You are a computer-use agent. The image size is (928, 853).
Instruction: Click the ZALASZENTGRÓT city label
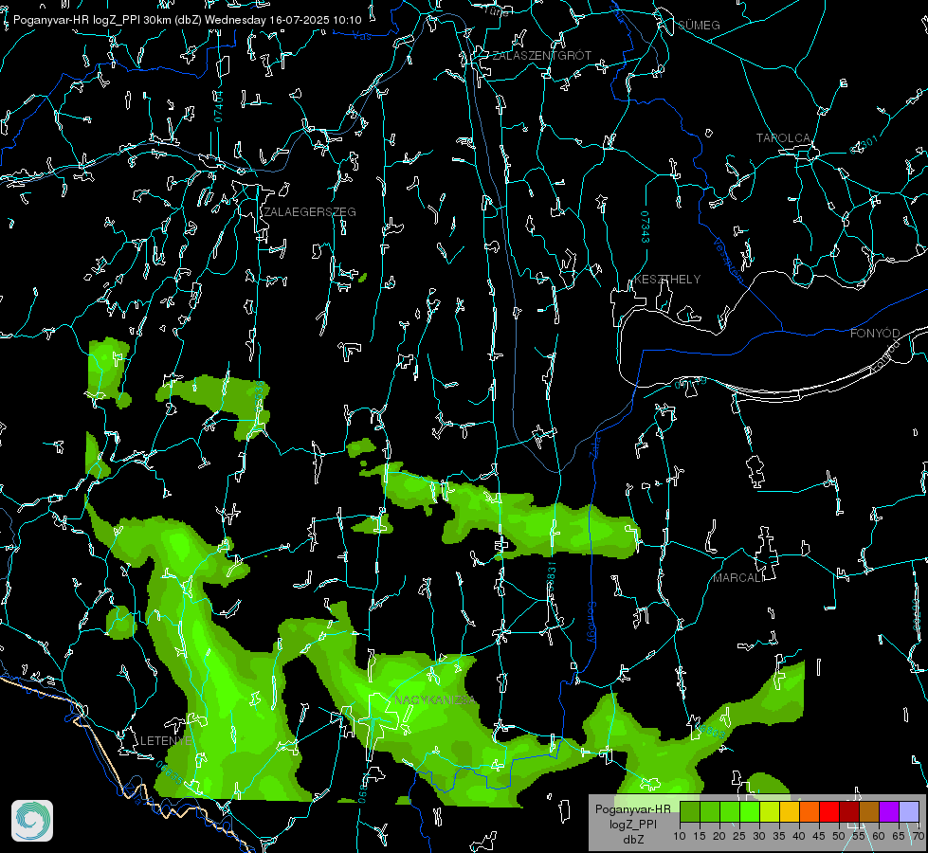(541, 56)
